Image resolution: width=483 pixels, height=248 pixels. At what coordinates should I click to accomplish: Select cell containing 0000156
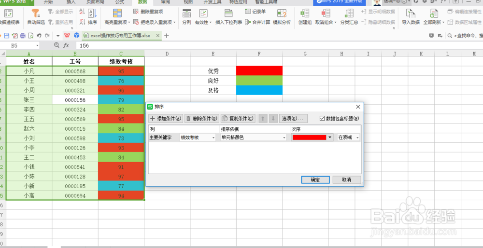75,100
